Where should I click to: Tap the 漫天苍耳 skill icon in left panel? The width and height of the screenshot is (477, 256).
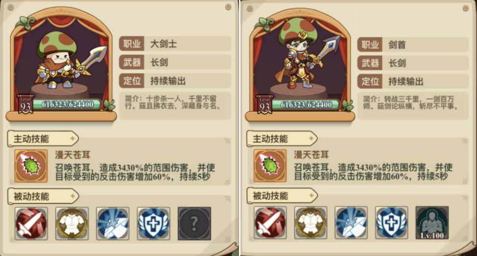(31, 166)
